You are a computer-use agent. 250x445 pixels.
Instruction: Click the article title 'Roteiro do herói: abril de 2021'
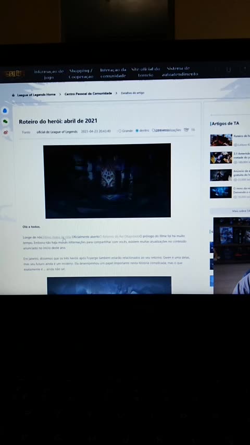pyautogui.click(x=58, y=121)
